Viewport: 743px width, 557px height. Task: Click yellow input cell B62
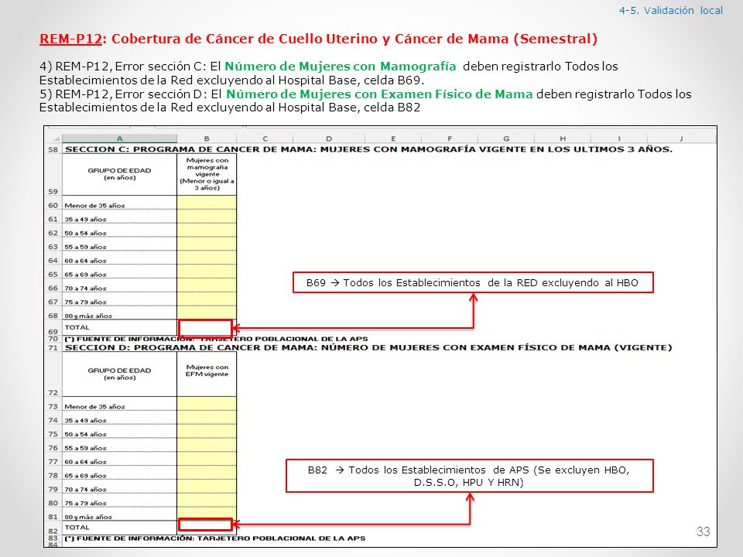click(207, 231)
